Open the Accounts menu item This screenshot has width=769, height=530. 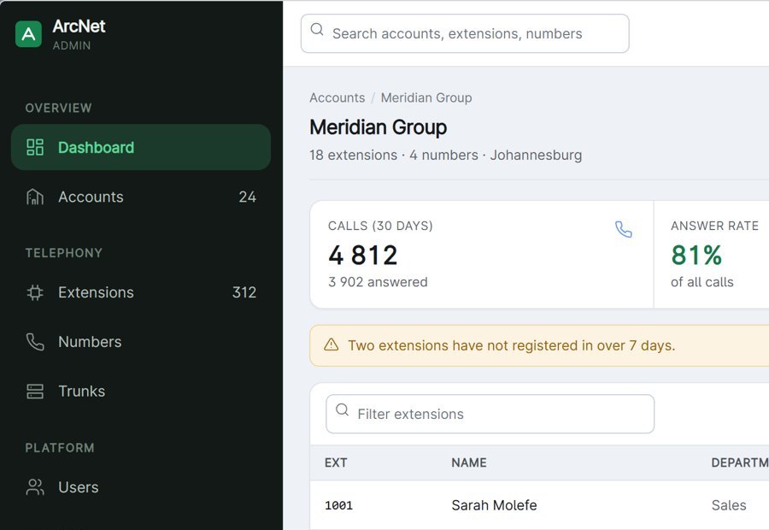141,197
